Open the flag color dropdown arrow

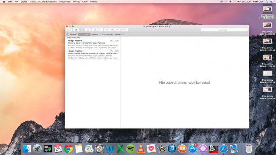(127, 30)
